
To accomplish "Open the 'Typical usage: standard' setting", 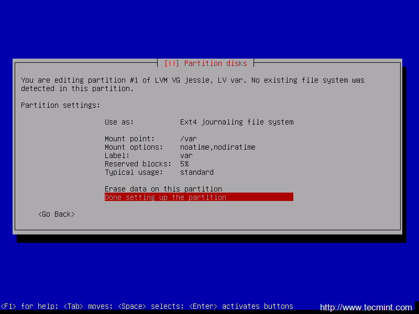I will click(x=199, y=172).
